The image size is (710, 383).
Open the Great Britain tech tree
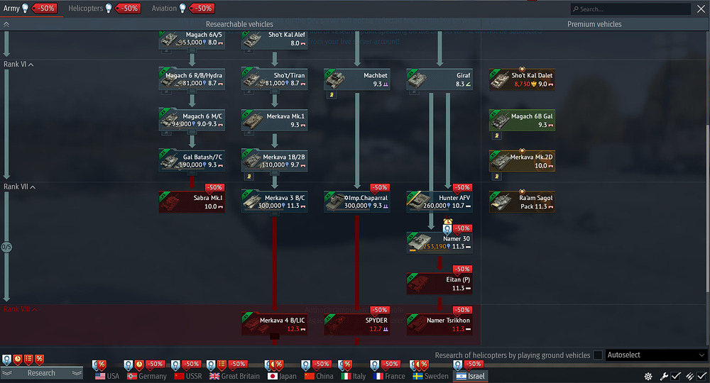pos(234,376)
